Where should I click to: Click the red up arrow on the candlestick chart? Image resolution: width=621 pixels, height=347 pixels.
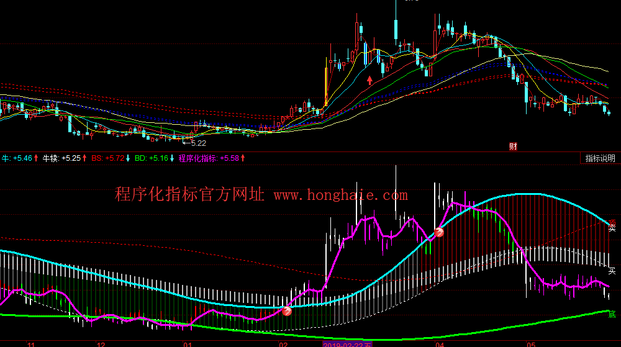(370, 79)
